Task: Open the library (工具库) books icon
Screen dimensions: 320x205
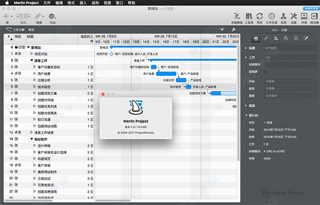Action: pyautogui.click(x=249, y=16)
